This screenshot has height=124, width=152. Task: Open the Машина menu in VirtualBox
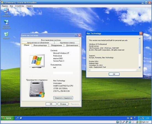(x=5, y=6)
